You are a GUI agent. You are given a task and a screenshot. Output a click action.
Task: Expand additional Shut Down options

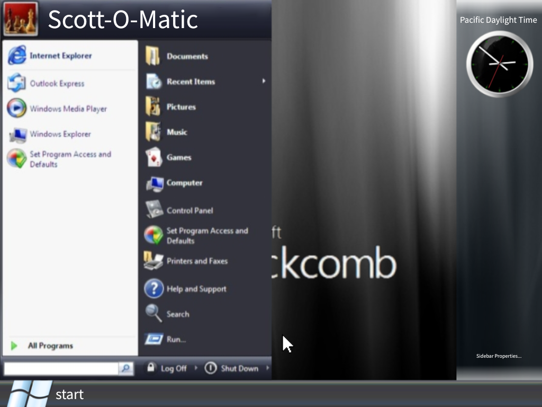pyautogui.click(x=269, y=368)
